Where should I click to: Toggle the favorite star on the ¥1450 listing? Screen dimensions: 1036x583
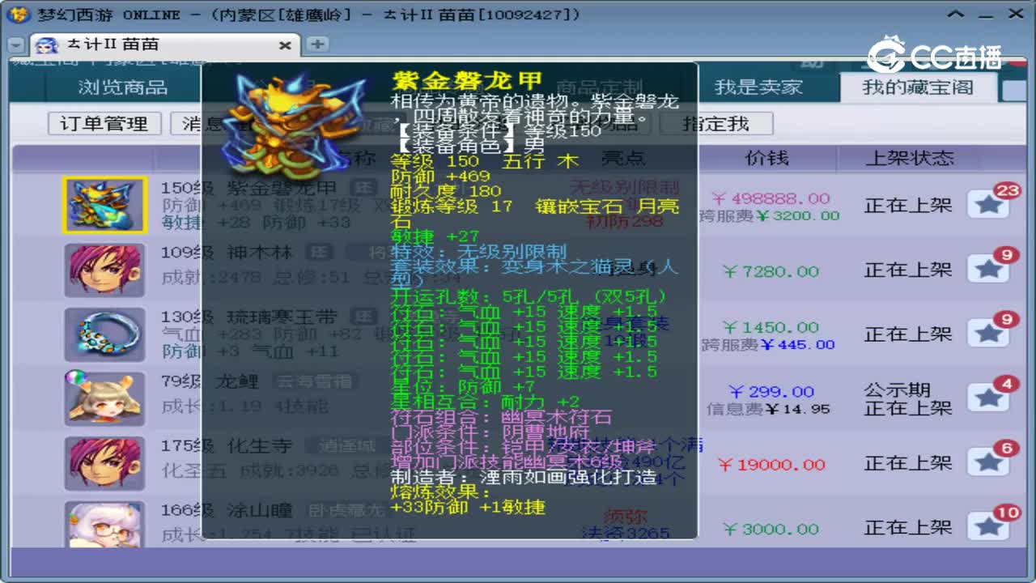coord(988,334)
